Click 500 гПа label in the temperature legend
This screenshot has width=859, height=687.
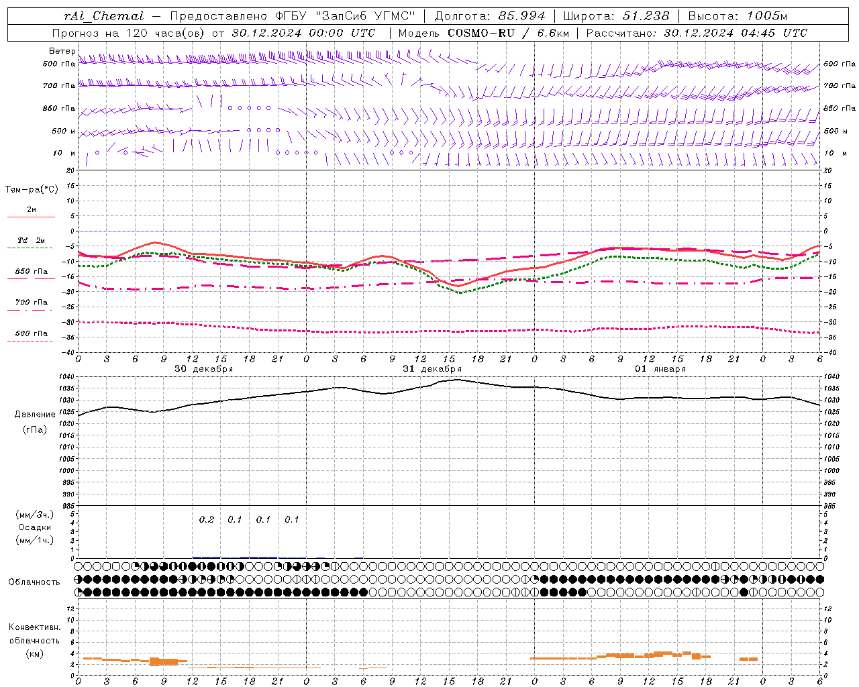[32, 333]
